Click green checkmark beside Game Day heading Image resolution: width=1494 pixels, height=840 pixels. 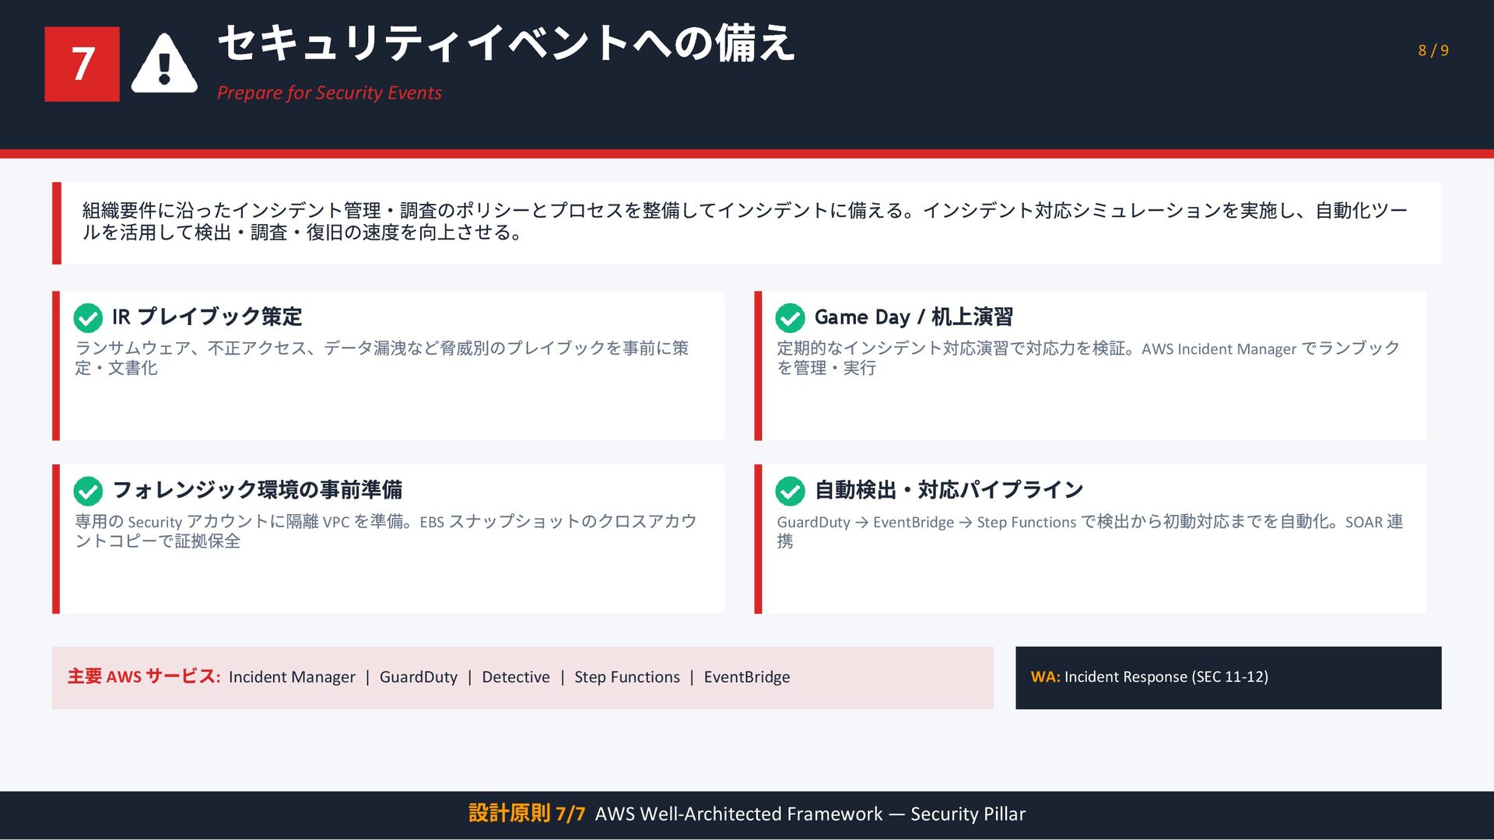point(790,317)
